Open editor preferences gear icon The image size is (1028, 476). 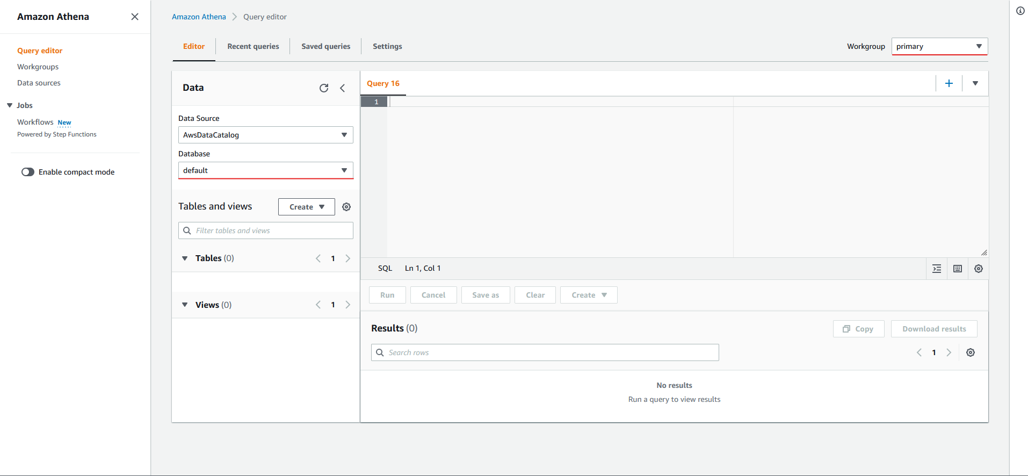pos(979,269)
